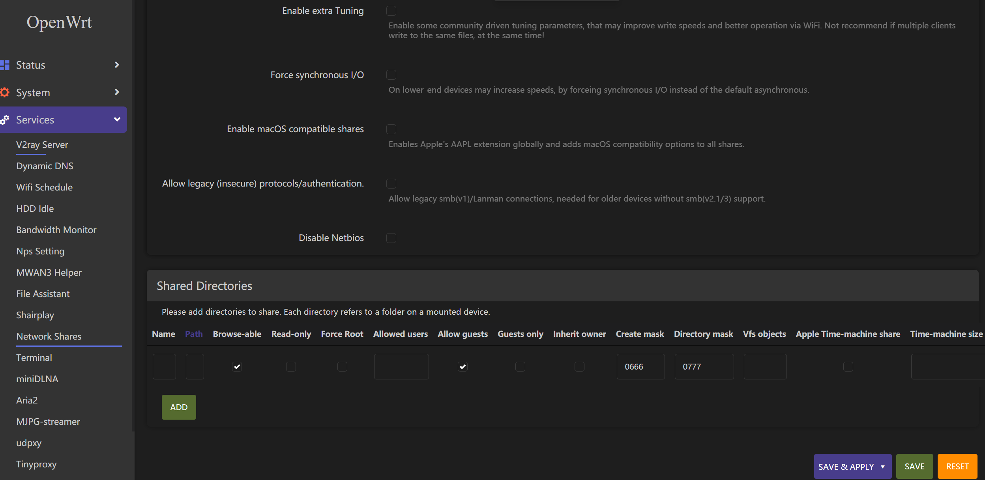Open HDD Idle page

tap(35, 209)
